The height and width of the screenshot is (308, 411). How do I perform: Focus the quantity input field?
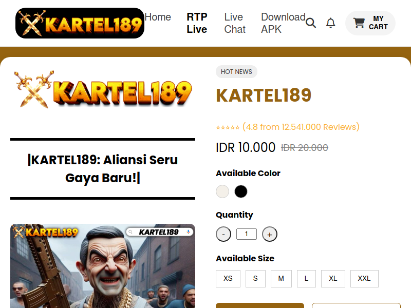tap(247, 234)
